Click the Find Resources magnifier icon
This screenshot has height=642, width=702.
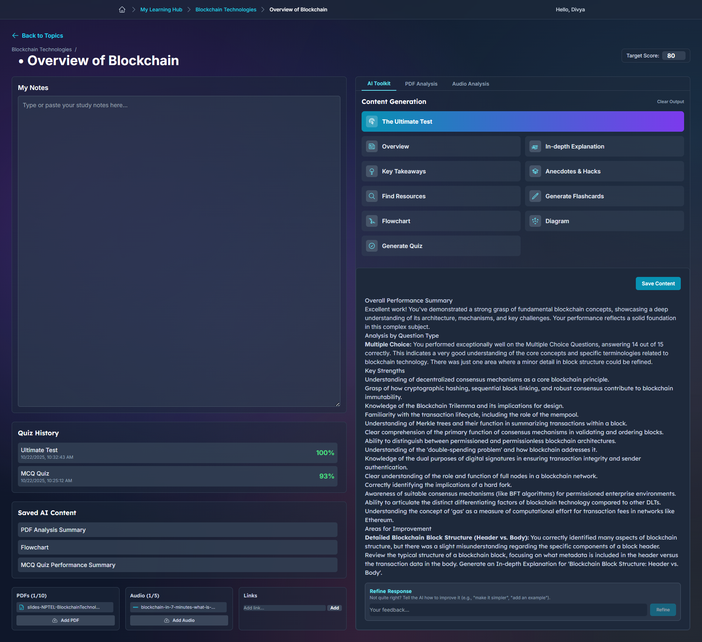[372, 196]
